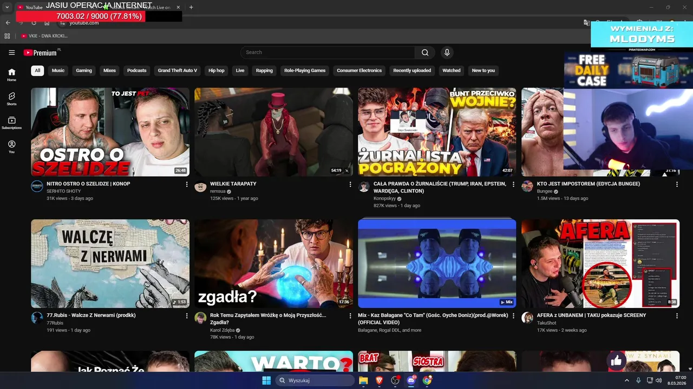Click the taskbar Wyszukaj search box
The height and width of the screenshot is (389, 693).
[x=315, y=380]
